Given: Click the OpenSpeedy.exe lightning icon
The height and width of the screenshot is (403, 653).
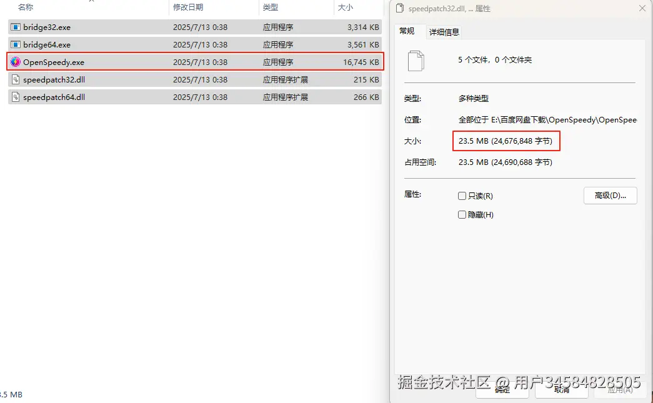Looking at the screenshot, I should (16, 62).
